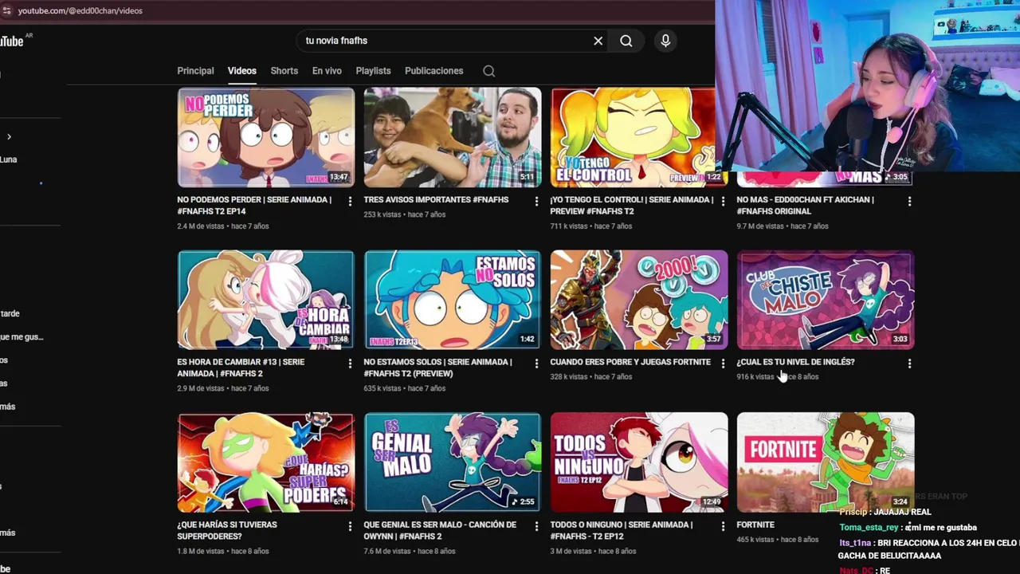Open TODOS VS NINGUNO thumbnail

(x=639, y=462)
